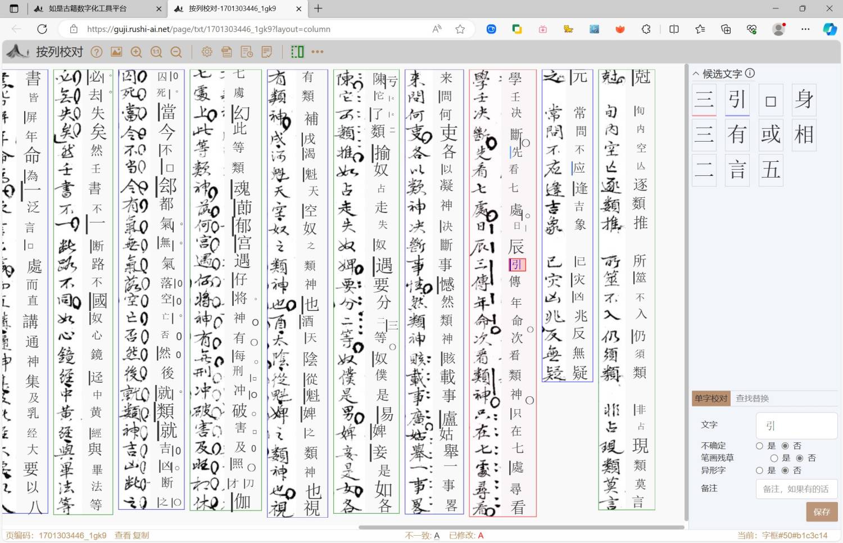
Task: Click page code text 1701303446_1gk9
Action: coord(72,536)
